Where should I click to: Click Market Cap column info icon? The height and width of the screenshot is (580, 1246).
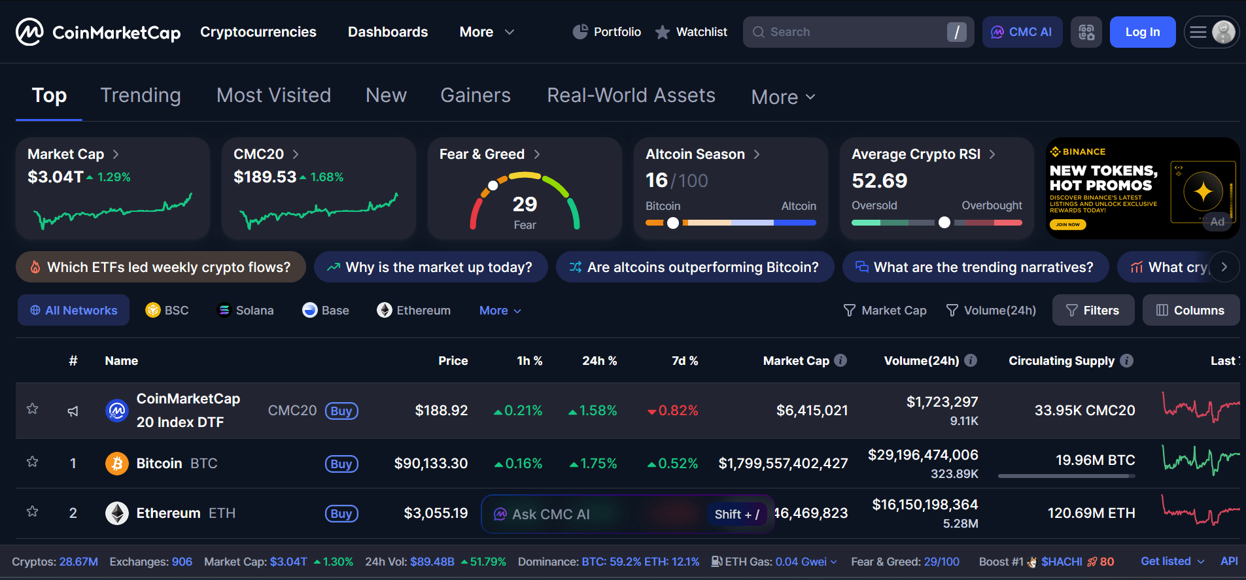pos(841,360)
